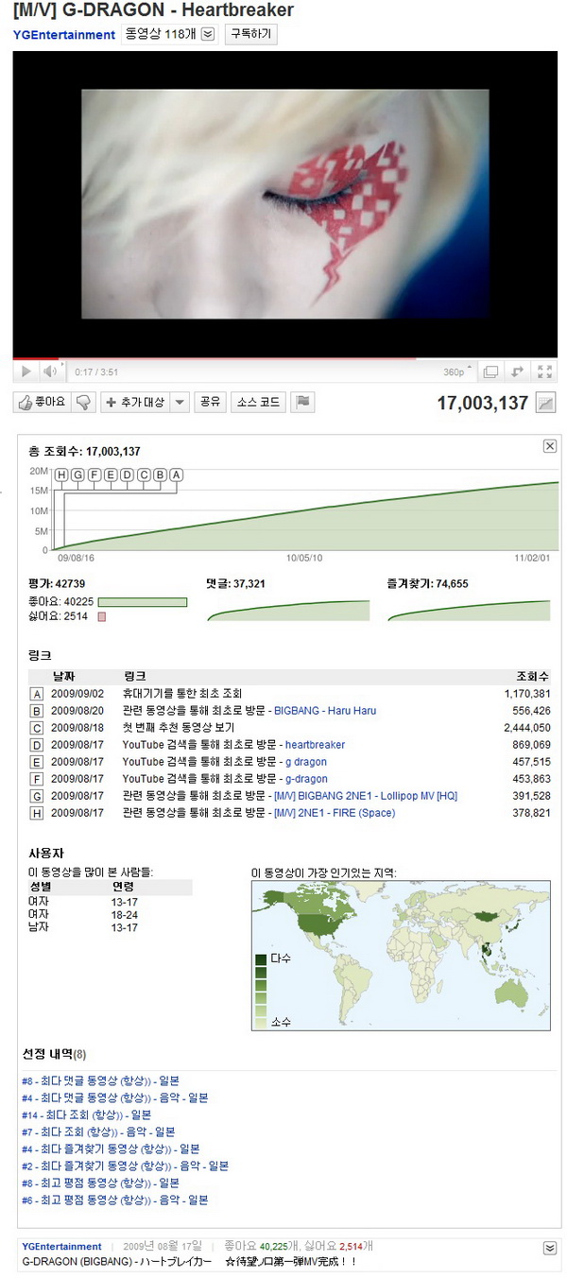The width and height of the screenshot is (567, 1278).
Task: Click the H label in the link table
Action: tap(37, 813)
